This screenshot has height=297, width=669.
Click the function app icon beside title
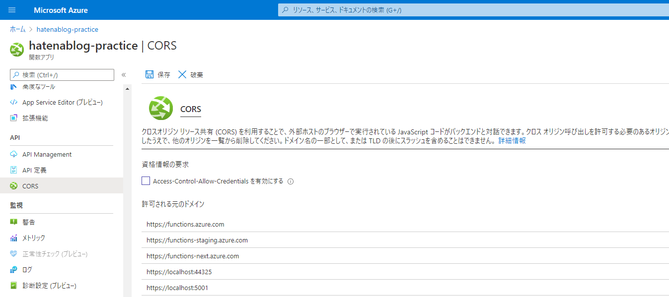17,50
